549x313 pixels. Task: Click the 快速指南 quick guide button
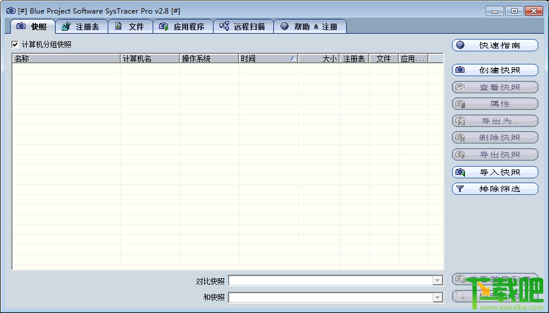coord(495,45)
